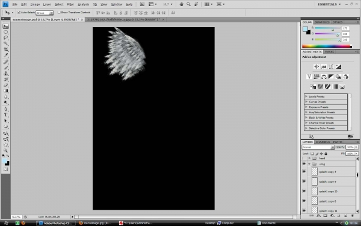Hide the splash1 copy 6 layer

[x=304, y=201]
